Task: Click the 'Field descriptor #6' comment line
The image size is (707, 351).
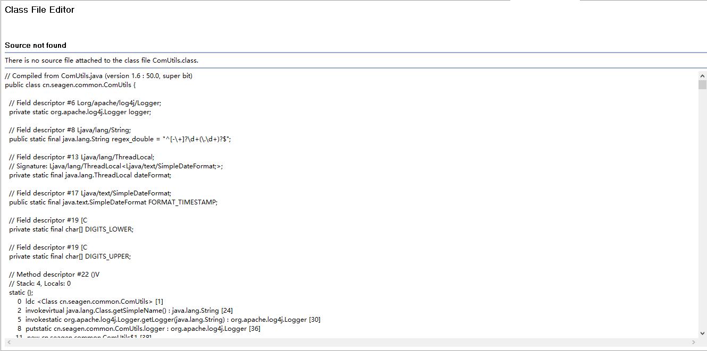Action: point(85,103)
